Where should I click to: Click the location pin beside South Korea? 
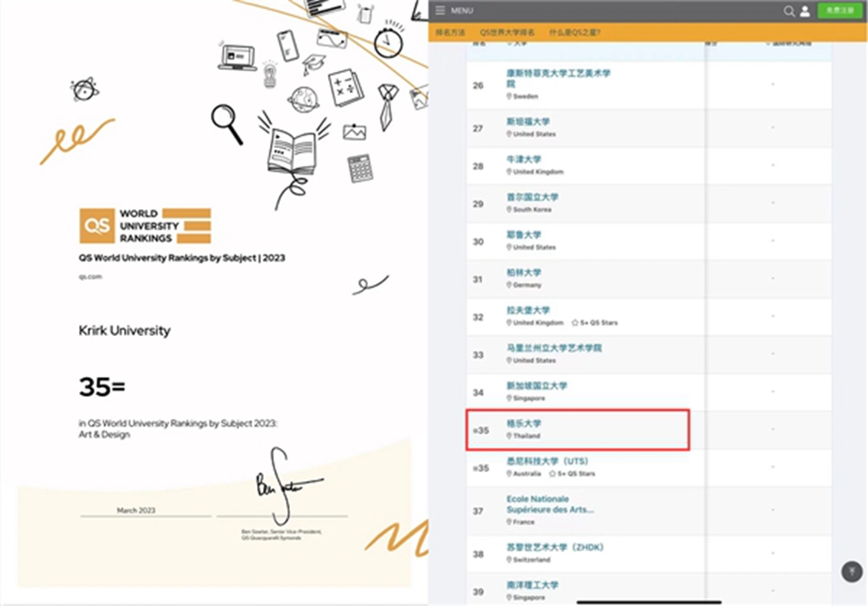click(x=510, y=209)
